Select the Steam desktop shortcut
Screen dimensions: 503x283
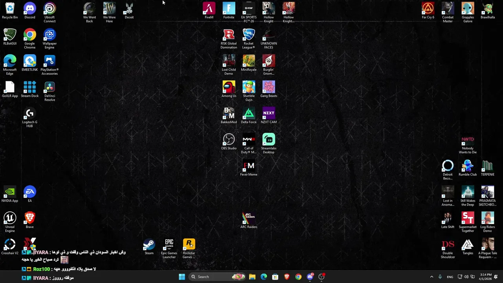149,247
